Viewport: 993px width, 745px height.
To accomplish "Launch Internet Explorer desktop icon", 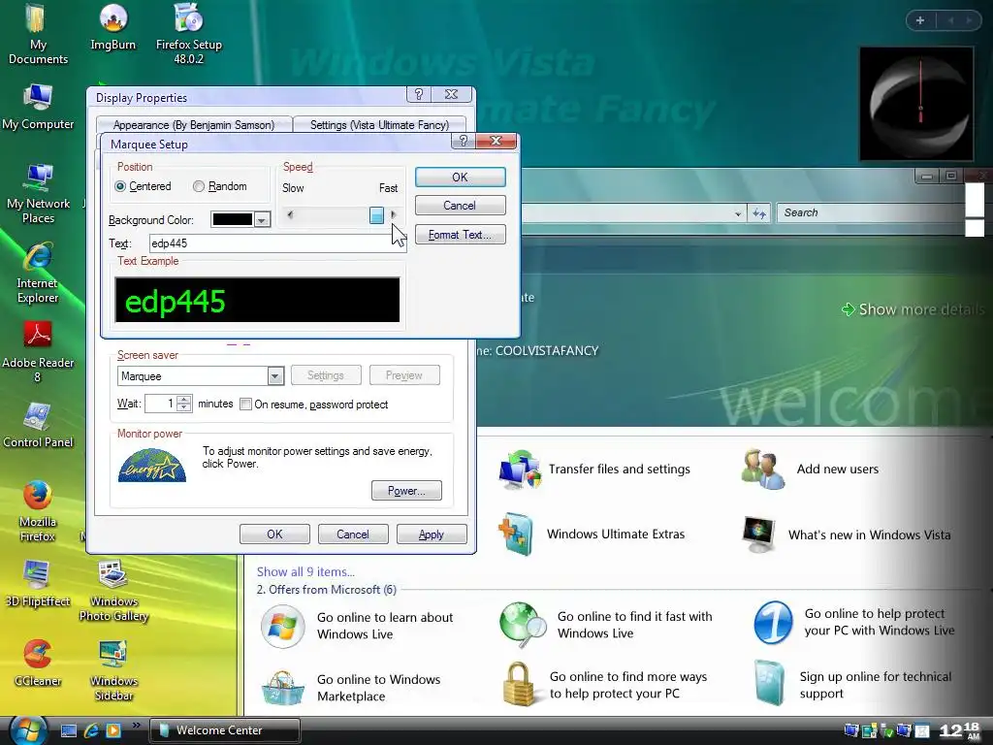I will click(x=38, y=273).
